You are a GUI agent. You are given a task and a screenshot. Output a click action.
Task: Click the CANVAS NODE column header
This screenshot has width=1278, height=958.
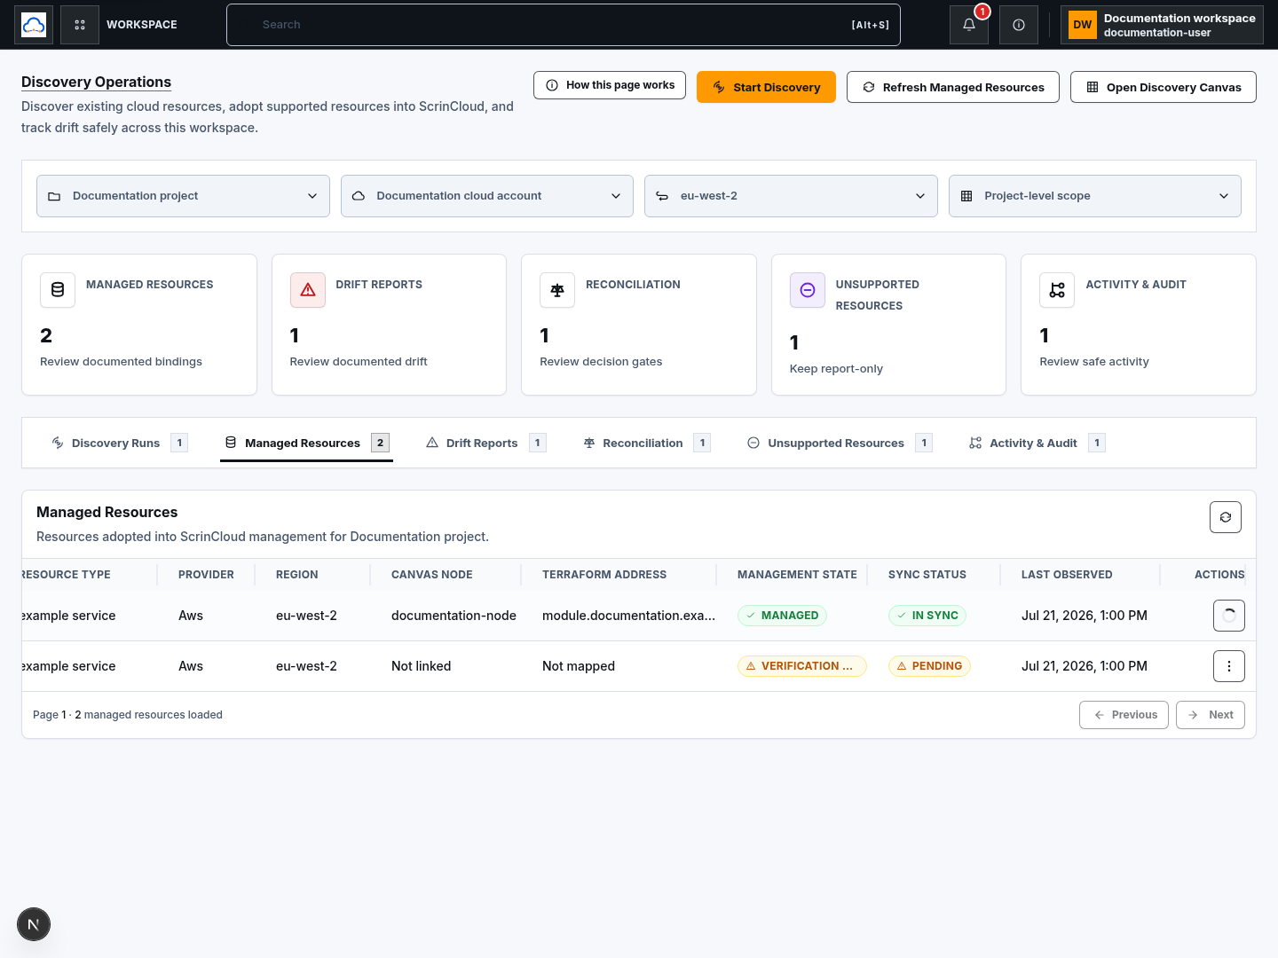[x=432, y=575]
